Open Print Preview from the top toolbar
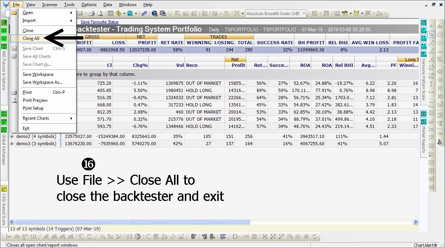This screenshot has height=248, width=445. coord(100,13)
